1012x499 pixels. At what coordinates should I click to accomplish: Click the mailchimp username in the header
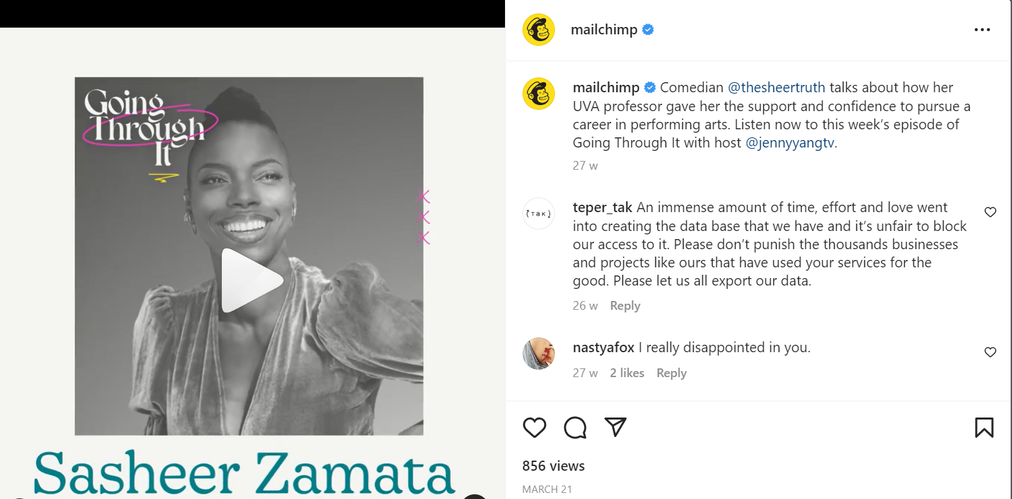tap(604, 29)
